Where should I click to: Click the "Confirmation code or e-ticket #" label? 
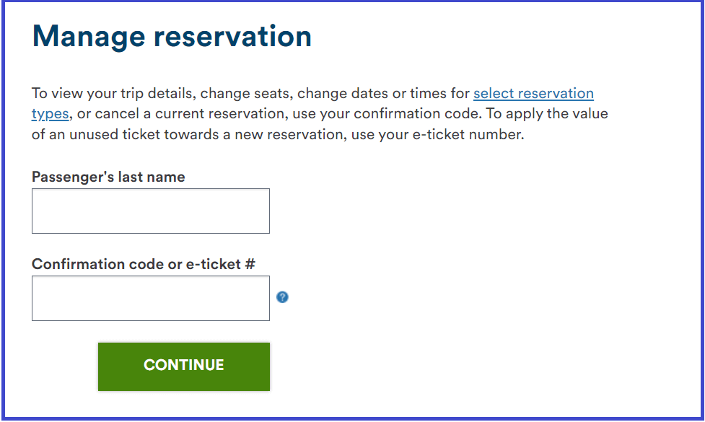coord(144,264)
